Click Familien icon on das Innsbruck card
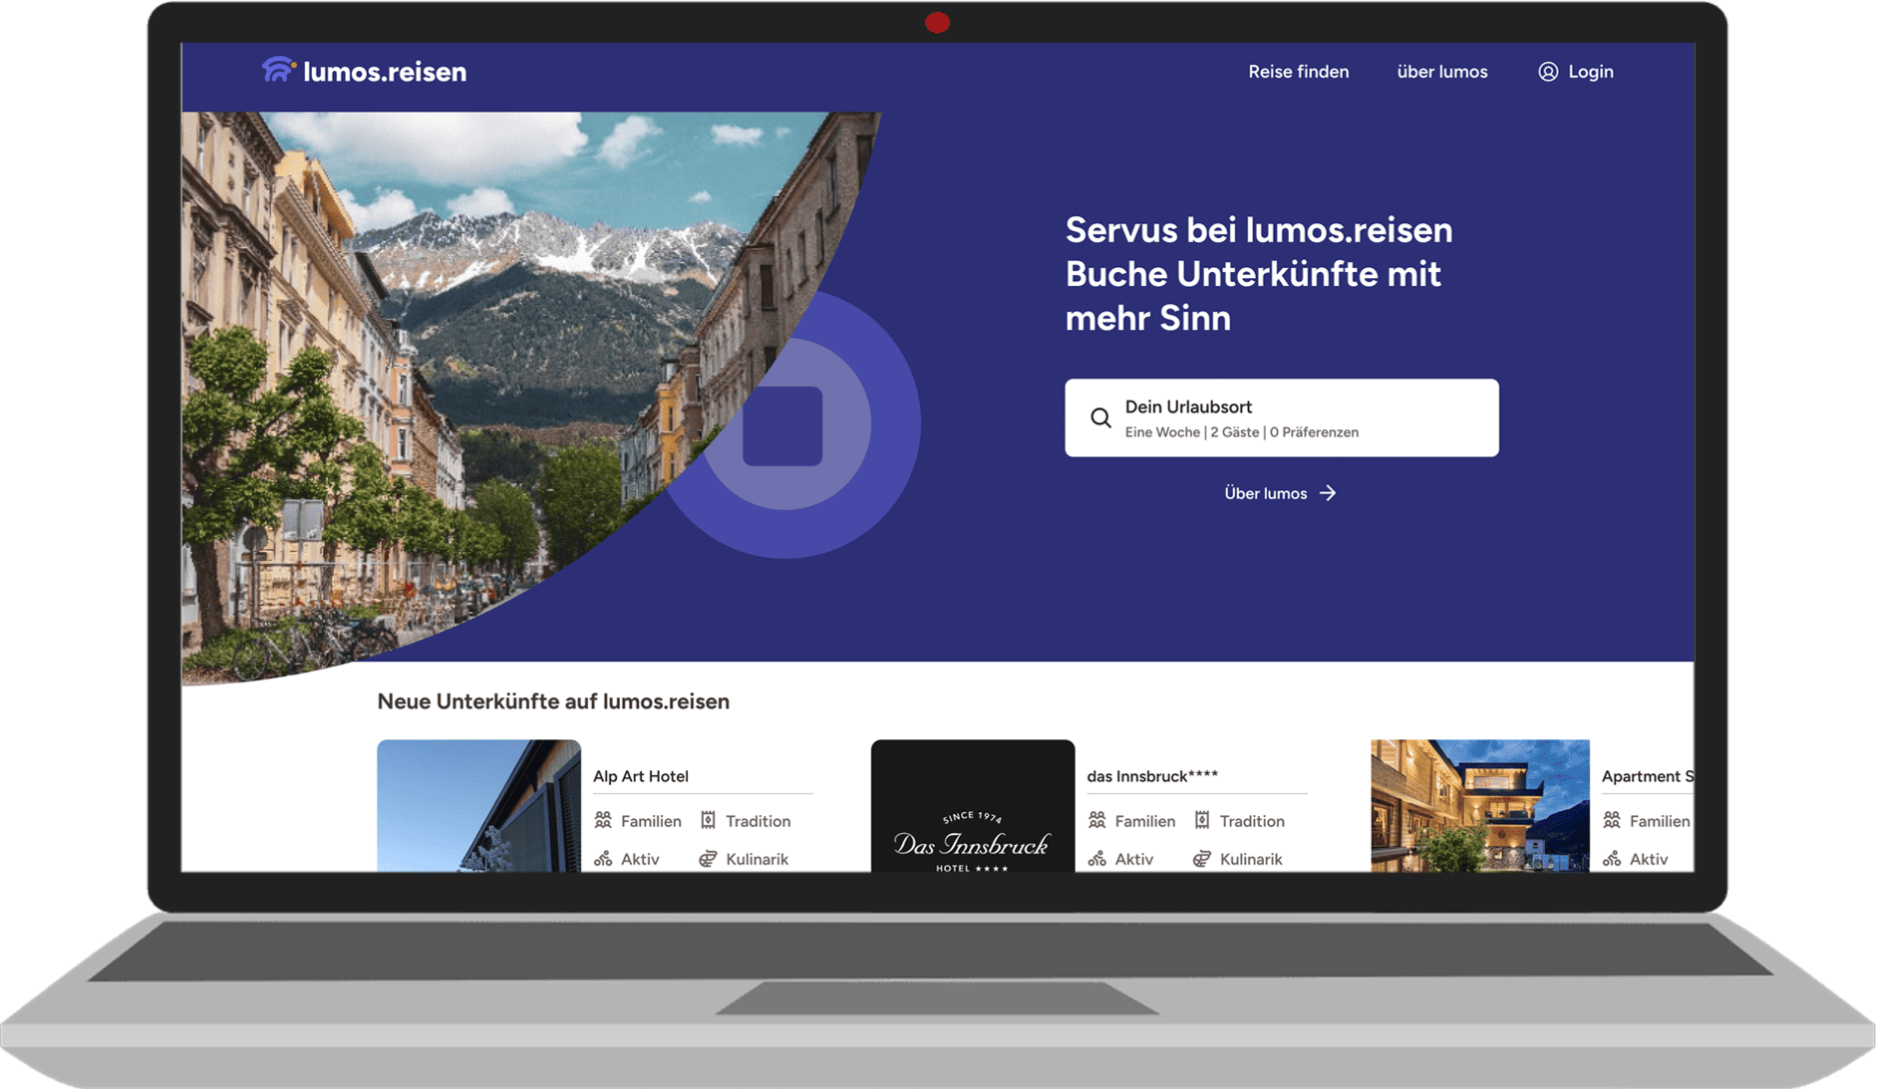 click(1097, 820)
